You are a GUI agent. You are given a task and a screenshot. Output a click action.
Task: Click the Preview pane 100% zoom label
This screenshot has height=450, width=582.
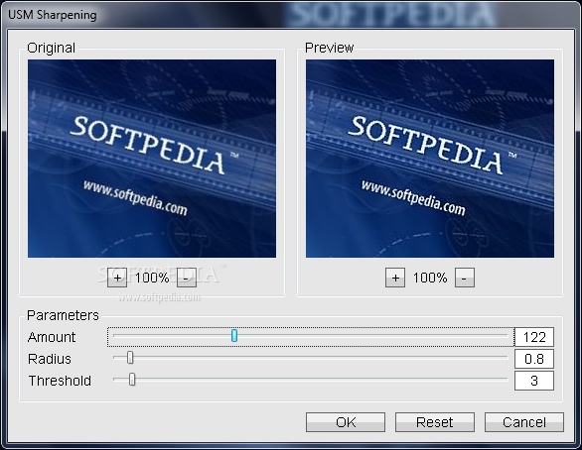coord(430,278)
